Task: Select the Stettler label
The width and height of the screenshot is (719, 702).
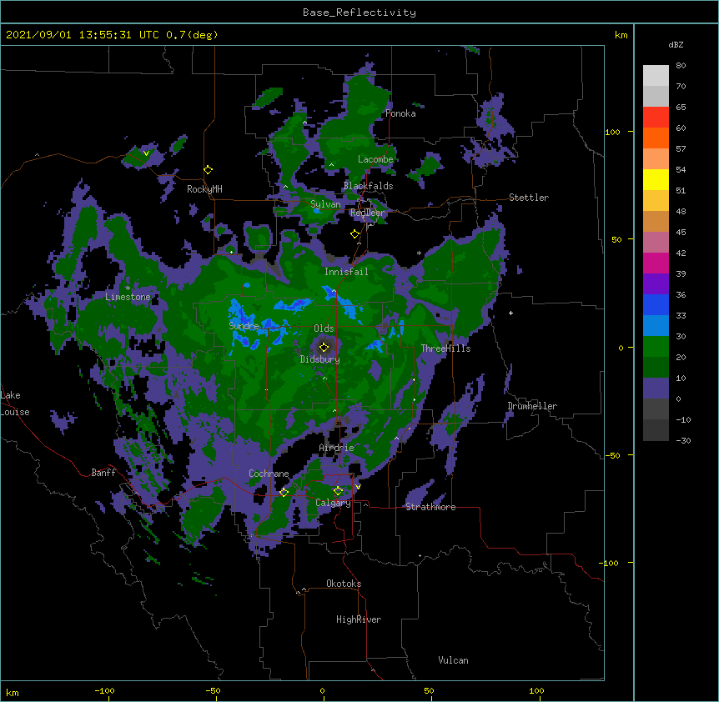Action: coord(529,198)
